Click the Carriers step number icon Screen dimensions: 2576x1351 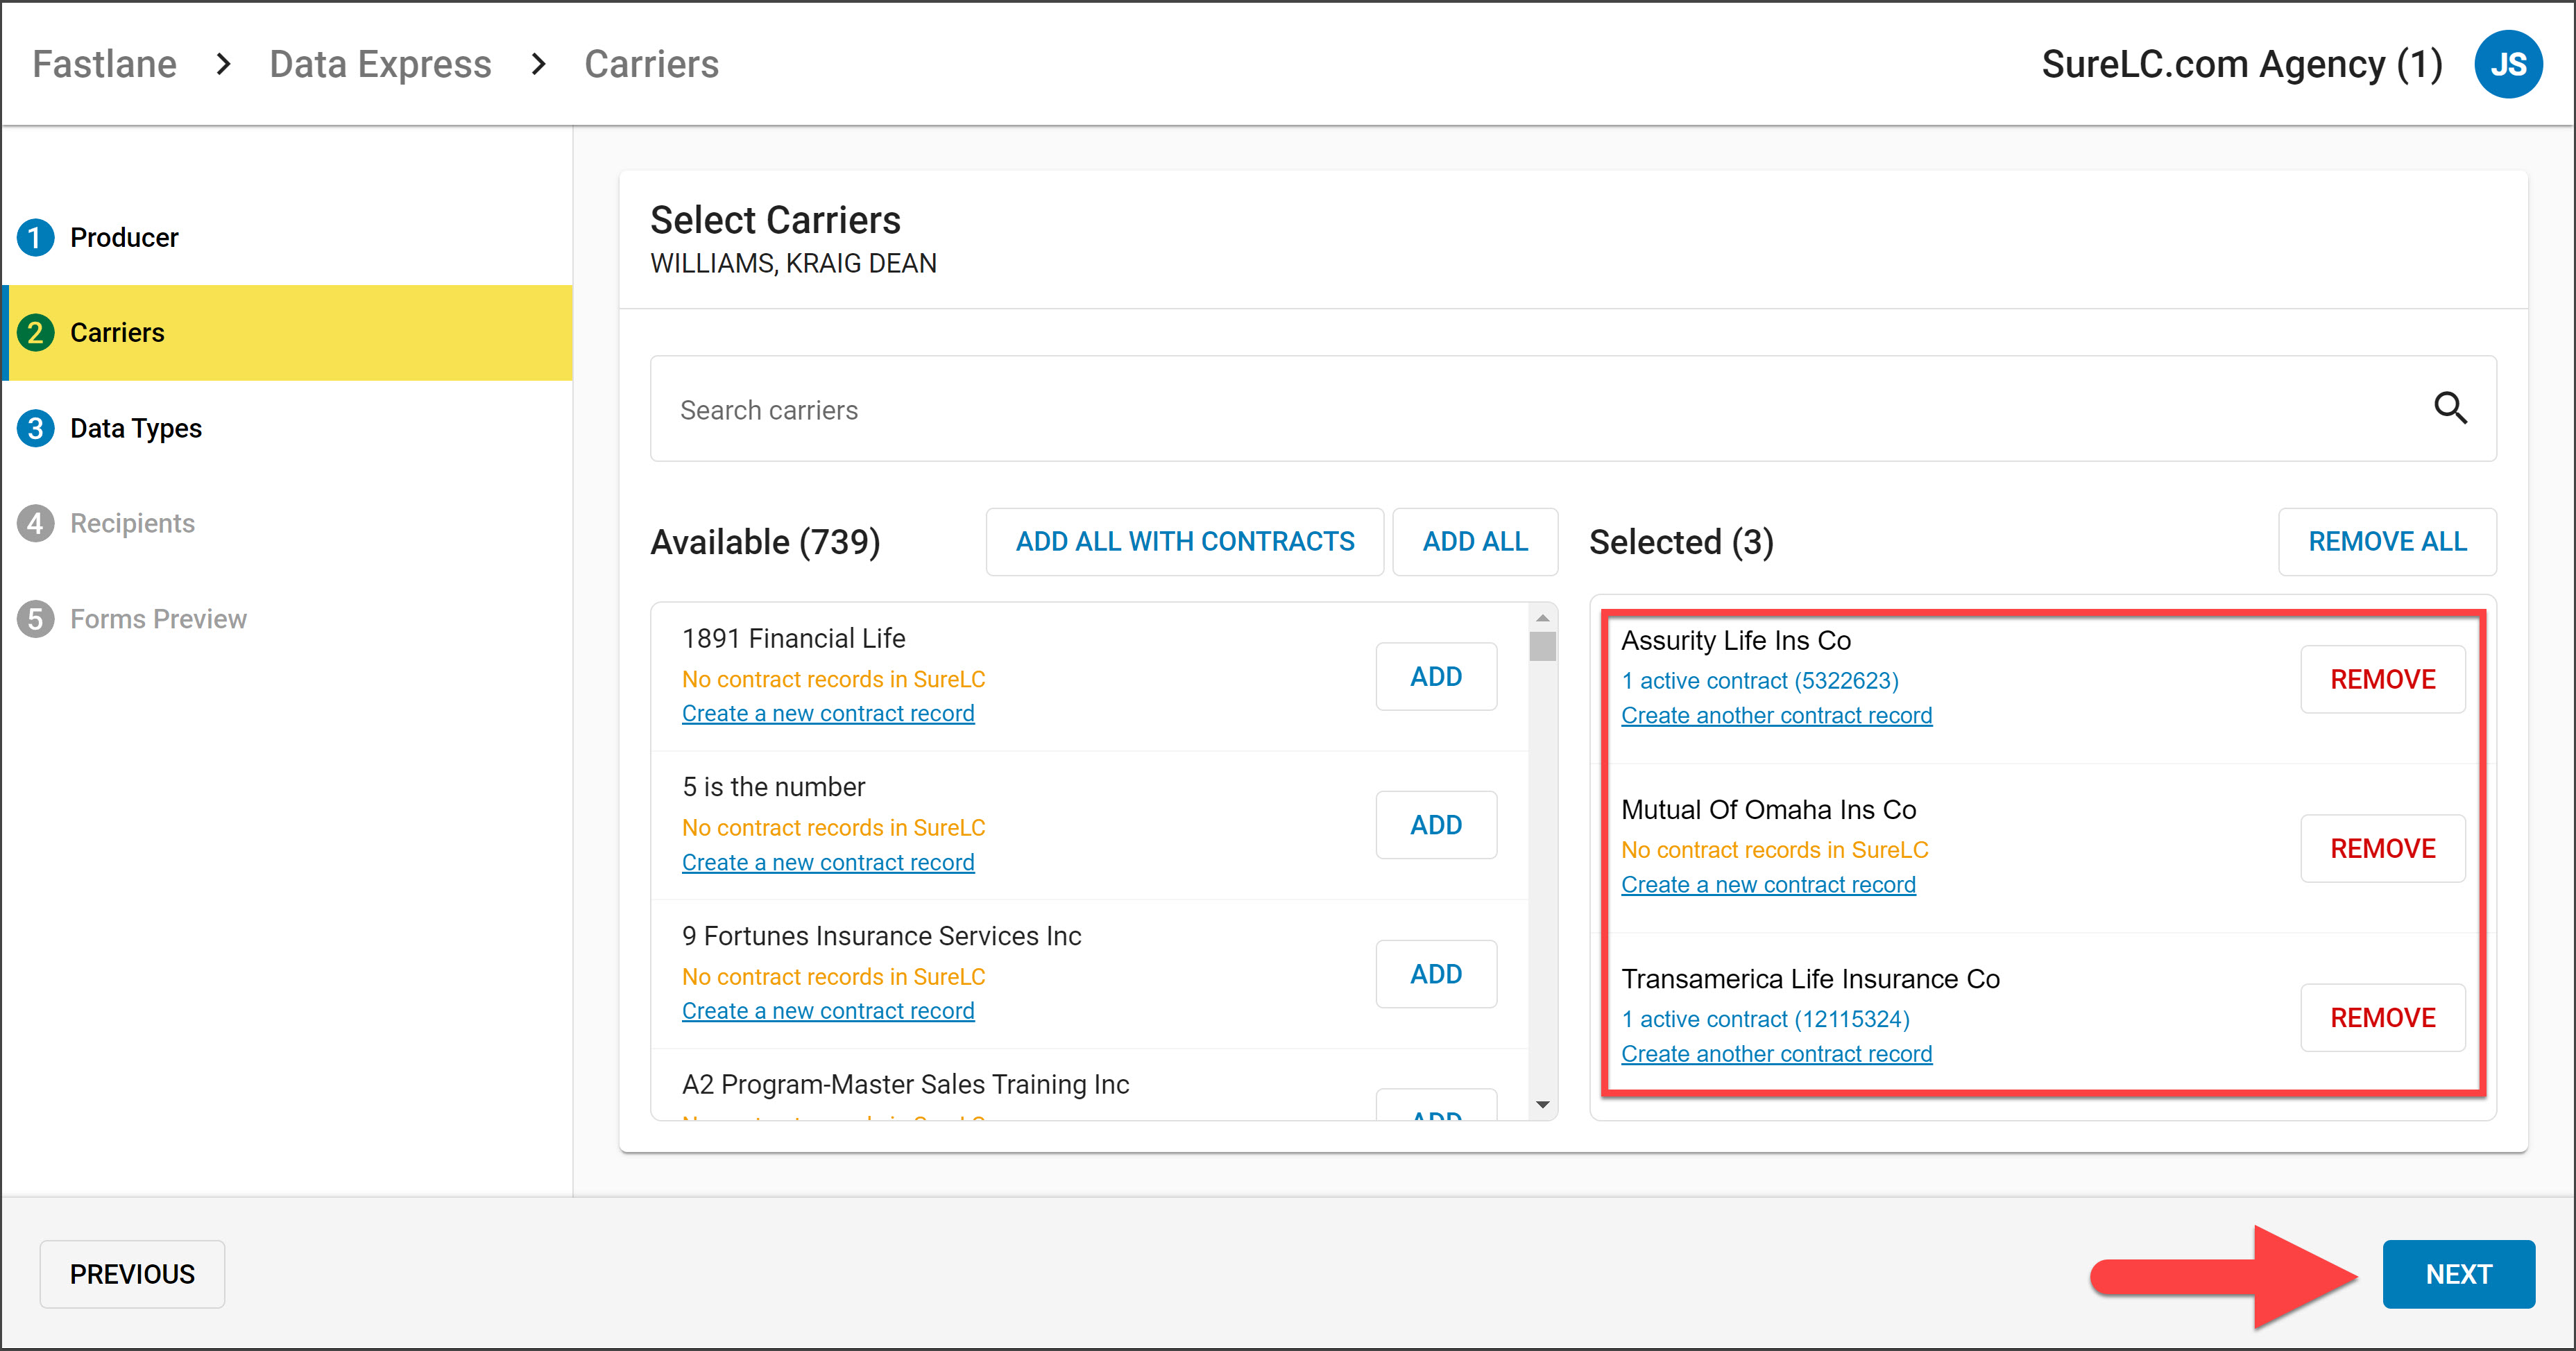35,332
